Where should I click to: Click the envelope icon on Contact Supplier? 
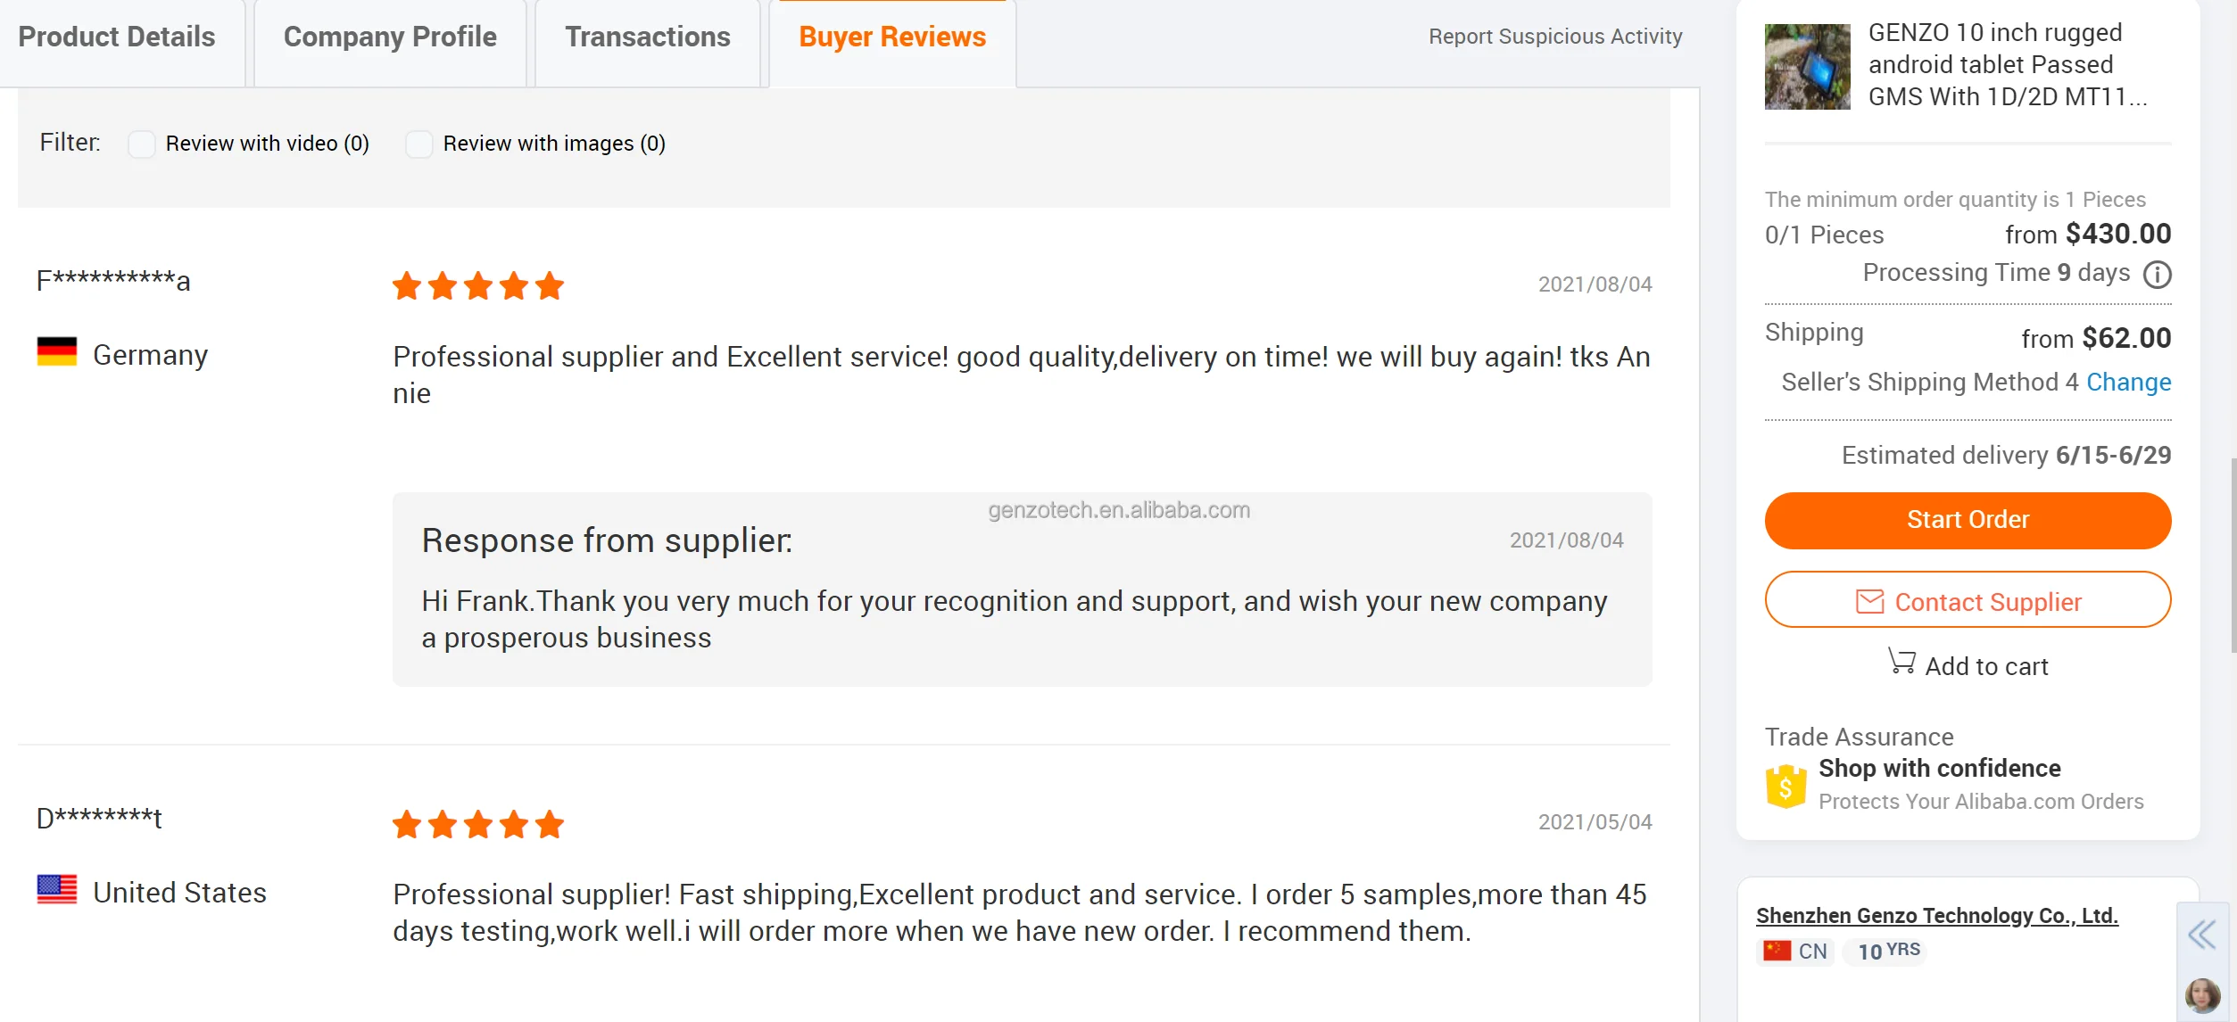pyautogui.click(x=1869, y=602)
